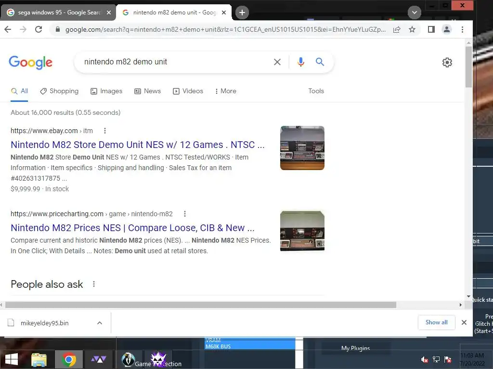Open Google quick settings gear
The width and height of the screenshot is (493, 369).
pos(447,62)
